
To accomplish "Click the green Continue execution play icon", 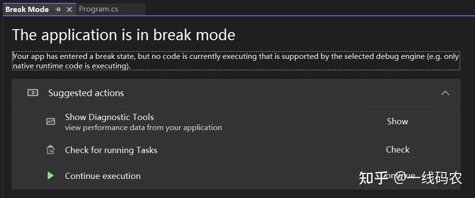I will point(51,176).
